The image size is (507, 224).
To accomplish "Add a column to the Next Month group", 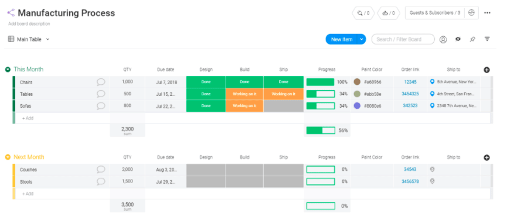I will (x=486, y=157).
